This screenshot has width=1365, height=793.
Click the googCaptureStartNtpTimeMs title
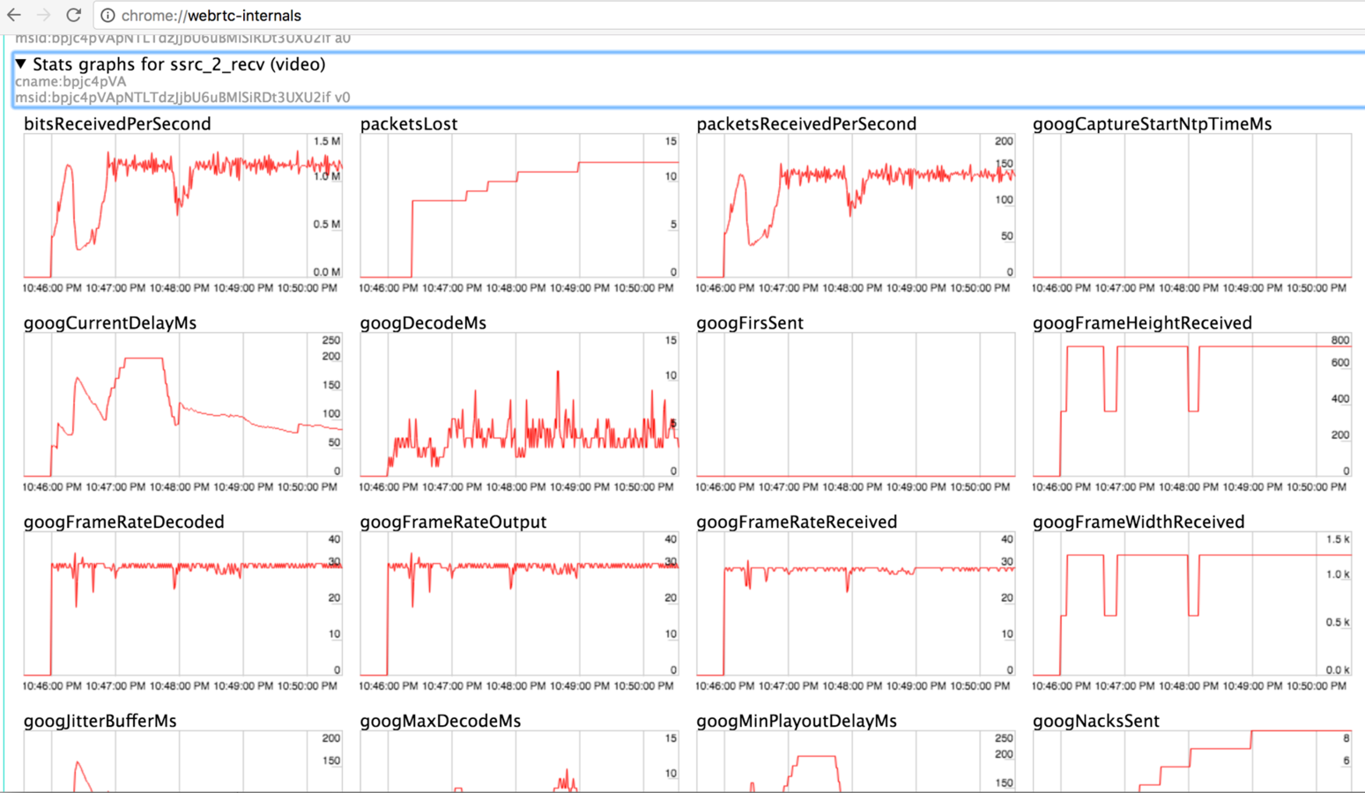tap(1153, 123)
